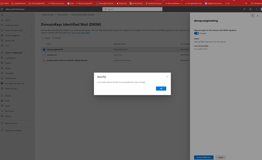Check the pexabo.onmicrosoft.com row checkbox

pyautogui.click(x=44, y=61)
